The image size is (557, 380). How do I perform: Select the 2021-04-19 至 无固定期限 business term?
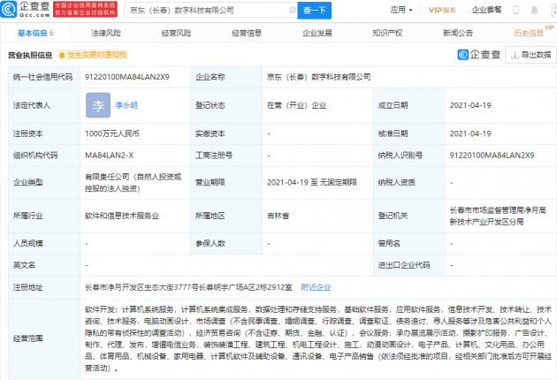[x=312, y=182]
